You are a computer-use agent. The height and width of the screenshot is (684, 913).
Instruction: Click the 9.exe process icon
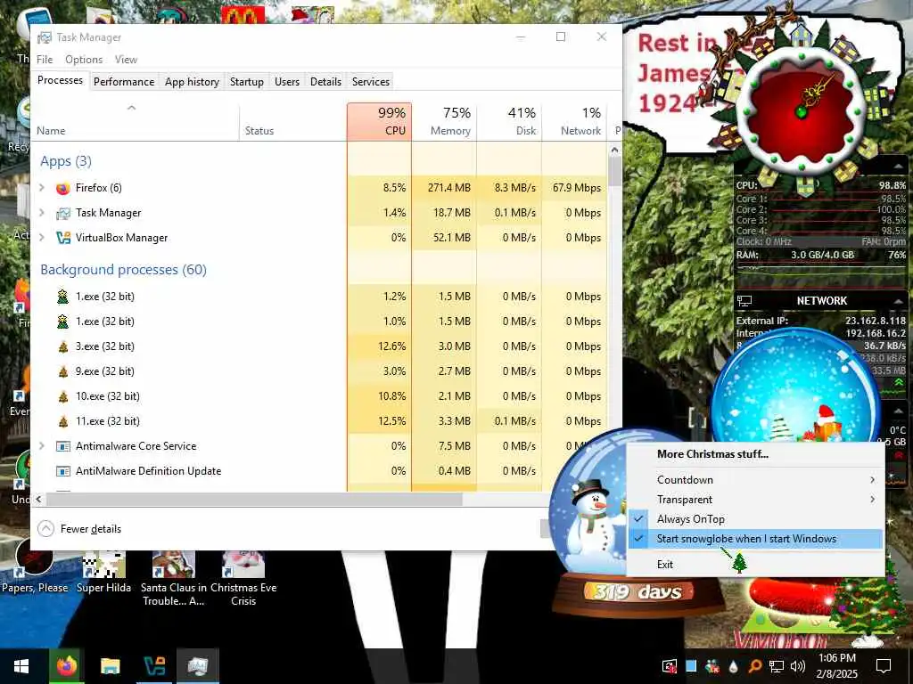tap(63, 371)
